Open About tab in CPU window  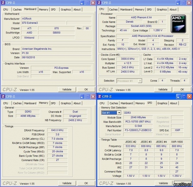(x=173, y=9)
